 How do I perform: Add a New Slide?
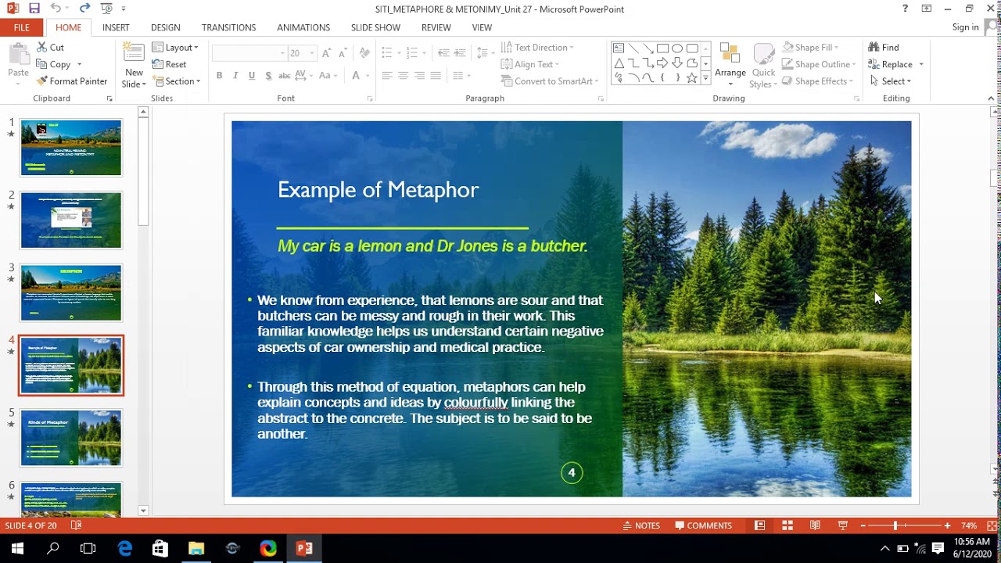click(x=134, y=66)
